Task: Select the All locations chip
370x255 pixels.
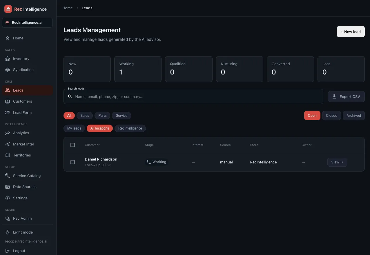Action: pyautogui.click(x=100, y=128)
